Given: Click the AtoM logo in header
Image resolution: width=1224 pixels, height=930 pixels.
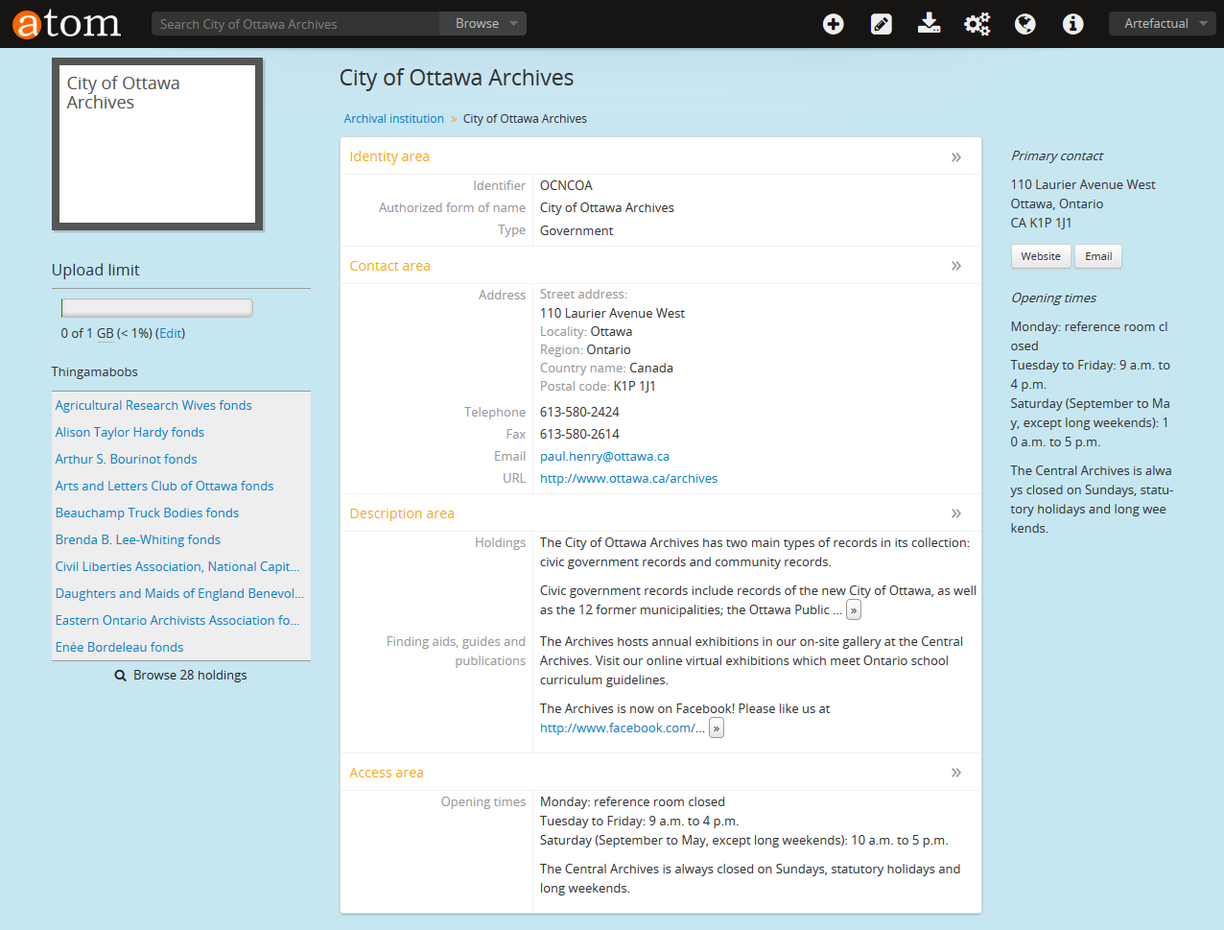Looking at the screenshot, I should pyautogui.click(x=66, y=24).
